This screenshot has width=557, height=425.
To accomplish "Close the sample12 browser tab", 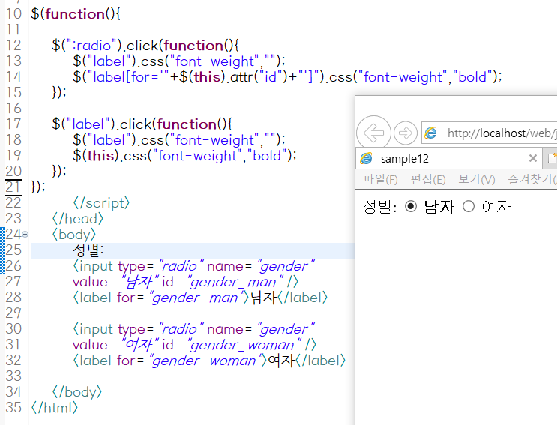I will (x=532, y=158).
